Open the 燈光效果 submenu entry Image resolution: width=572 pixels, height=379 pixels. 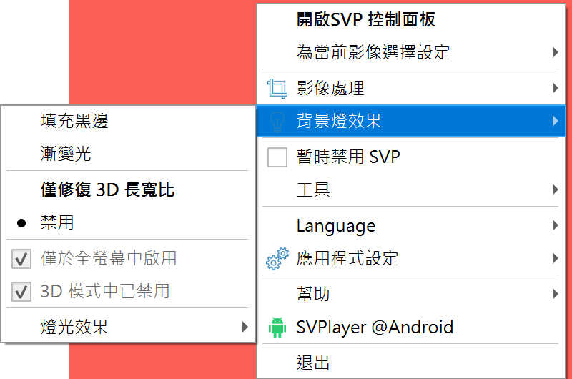pyautogui.click(x=128, y=327)
